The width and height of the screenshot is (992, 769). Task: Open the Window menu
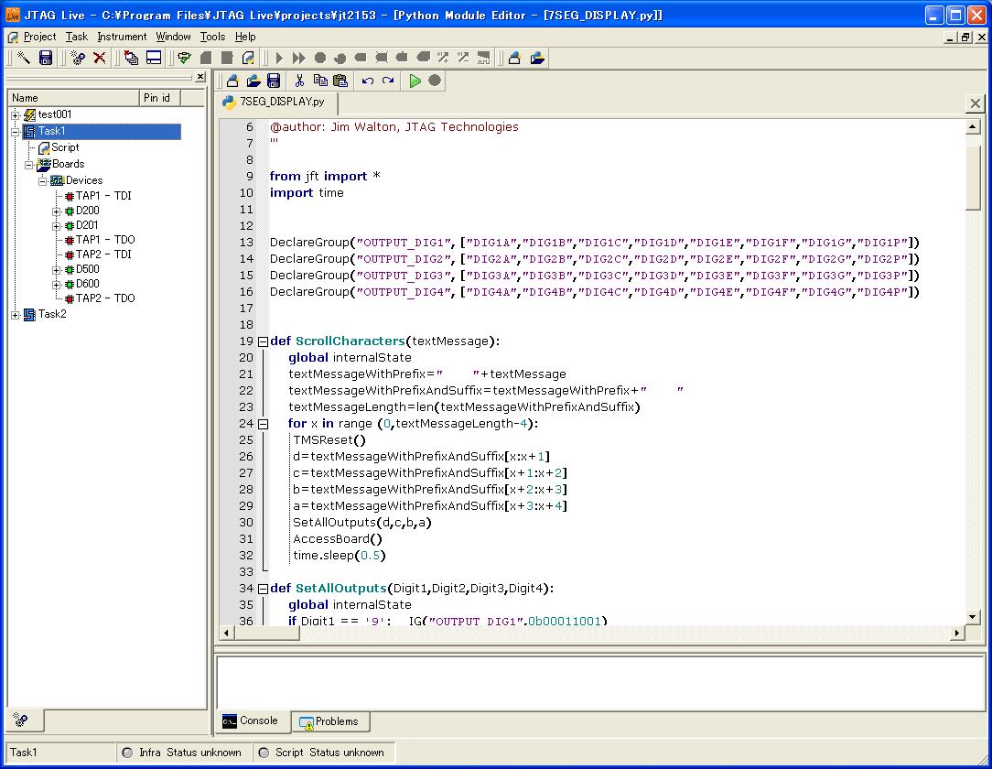coord(173,37)
